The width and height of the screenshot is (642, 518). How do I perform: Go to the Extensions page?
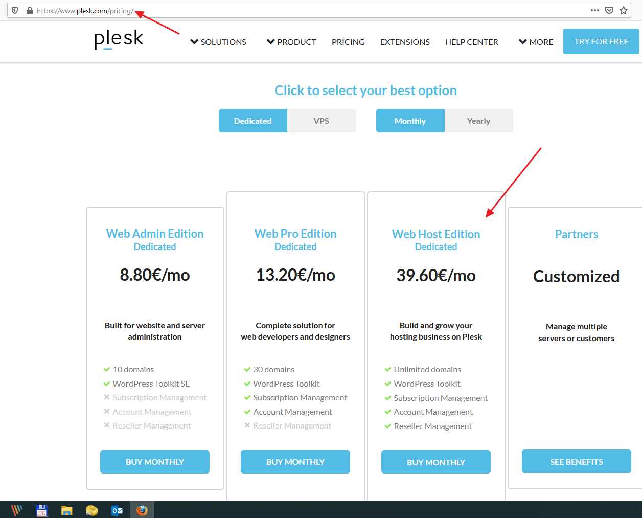point(405,42)
